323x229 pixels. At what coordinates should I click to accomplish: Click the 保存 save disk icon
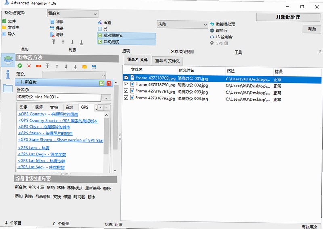pyautogui.click(x=52, y=28)
